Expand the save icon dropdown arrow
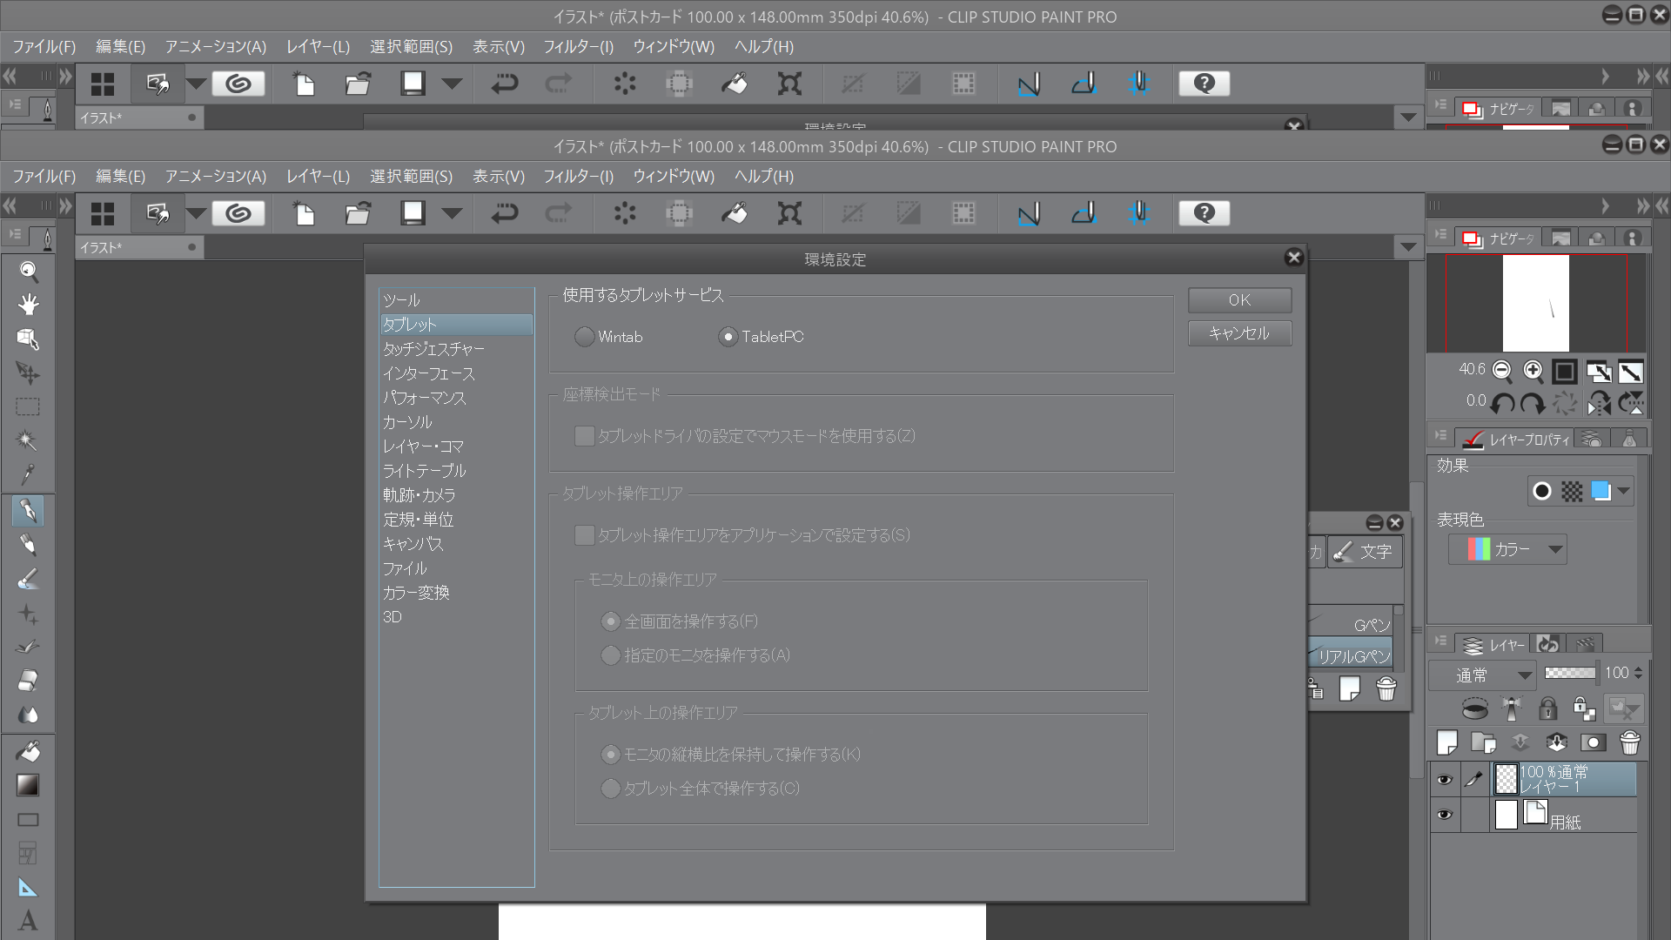 click(452, 213)
